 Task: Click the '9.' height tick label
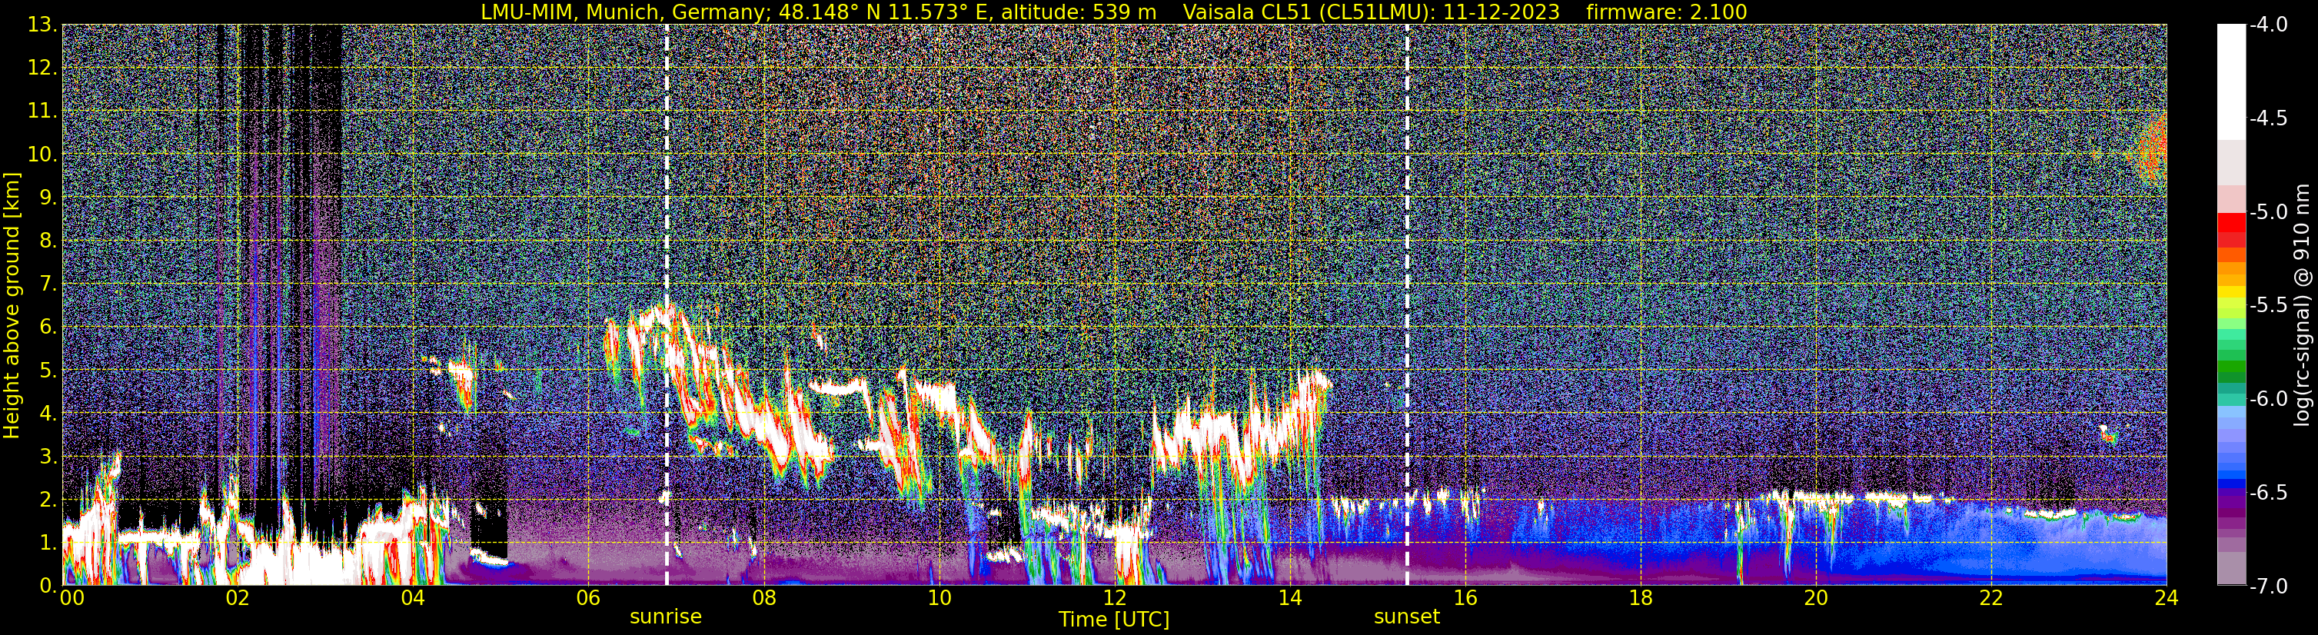point(48,198)
